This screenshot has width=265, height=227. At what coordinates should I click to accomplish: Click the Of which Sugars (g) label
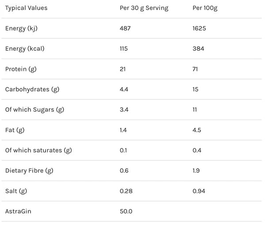pyautogui.click(x=34, y=110)
